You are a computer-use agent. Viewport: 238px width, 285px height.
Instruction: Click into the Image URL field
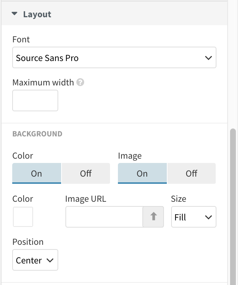click(104, 217)
